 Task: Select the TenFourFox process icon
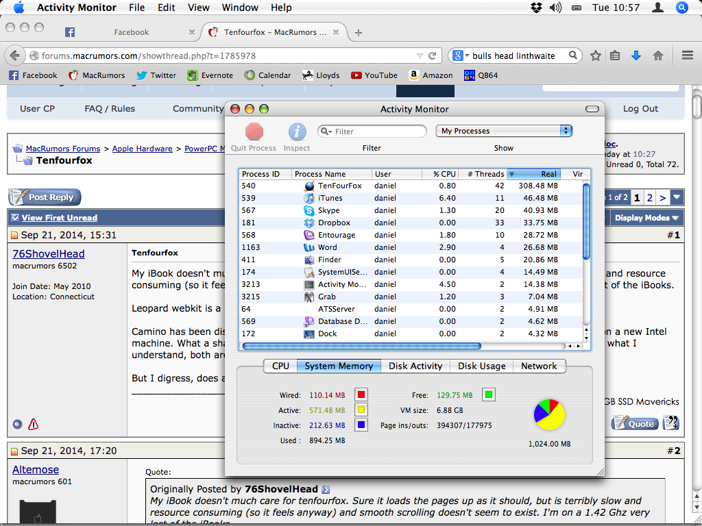[309, 186]
